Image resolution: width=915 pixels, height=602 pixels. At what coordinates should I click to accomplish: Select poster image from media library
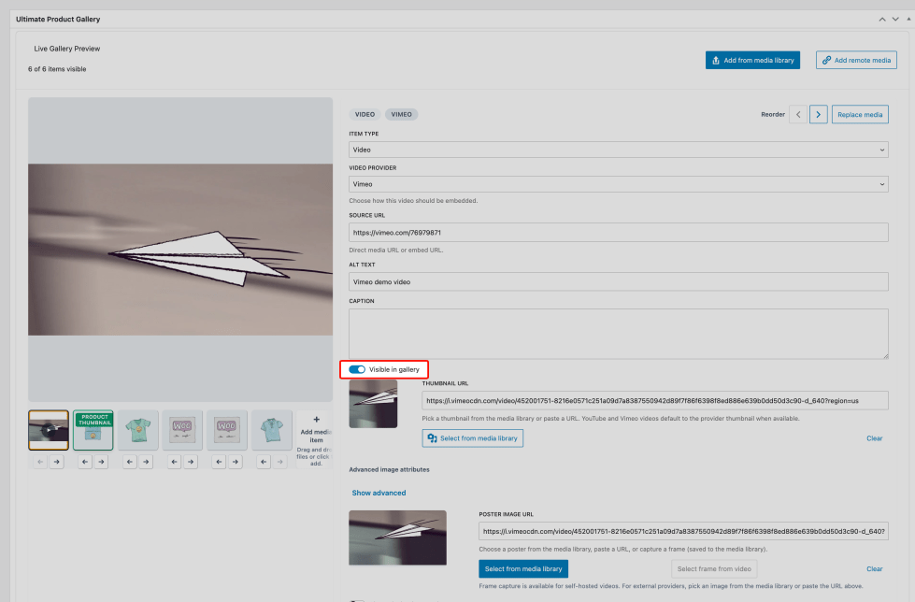click(522, 568)
